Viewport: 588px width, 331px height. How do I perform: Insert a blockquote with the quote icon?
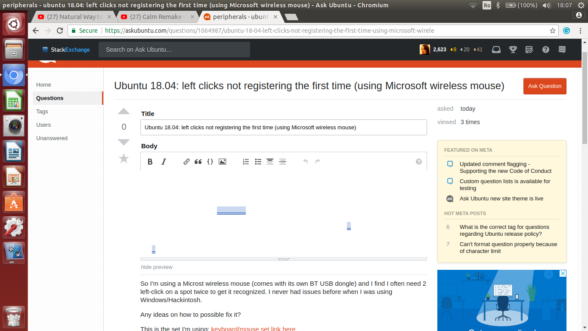coord(198,162)
